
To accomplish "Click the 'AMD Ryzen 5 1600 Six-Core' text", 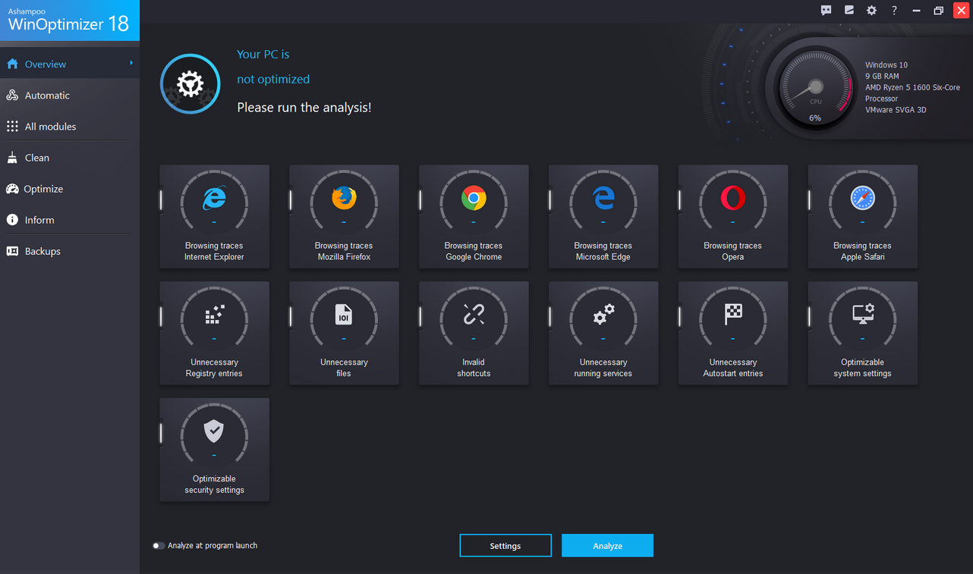I will (x=912, y=88).
